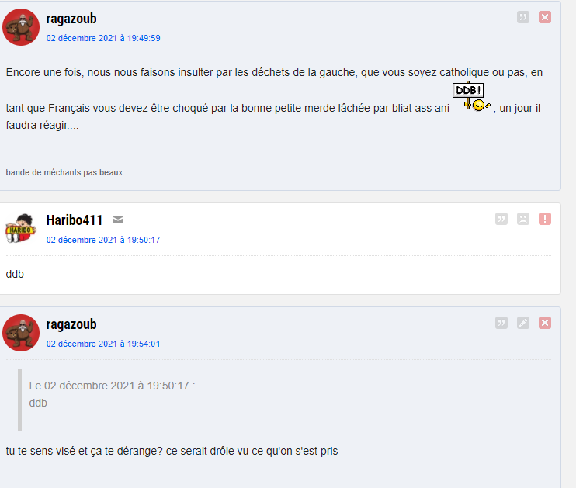Blacklist Haribo411 with the sad face icon

523,219
